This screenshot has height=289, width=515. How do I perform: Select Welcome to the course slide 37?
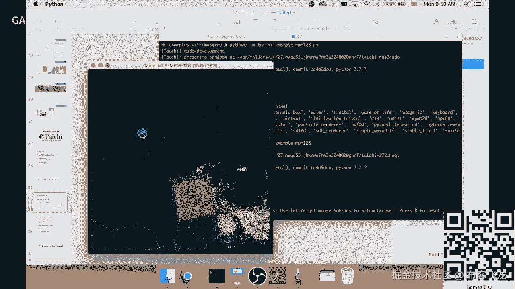tap(51, 246)
